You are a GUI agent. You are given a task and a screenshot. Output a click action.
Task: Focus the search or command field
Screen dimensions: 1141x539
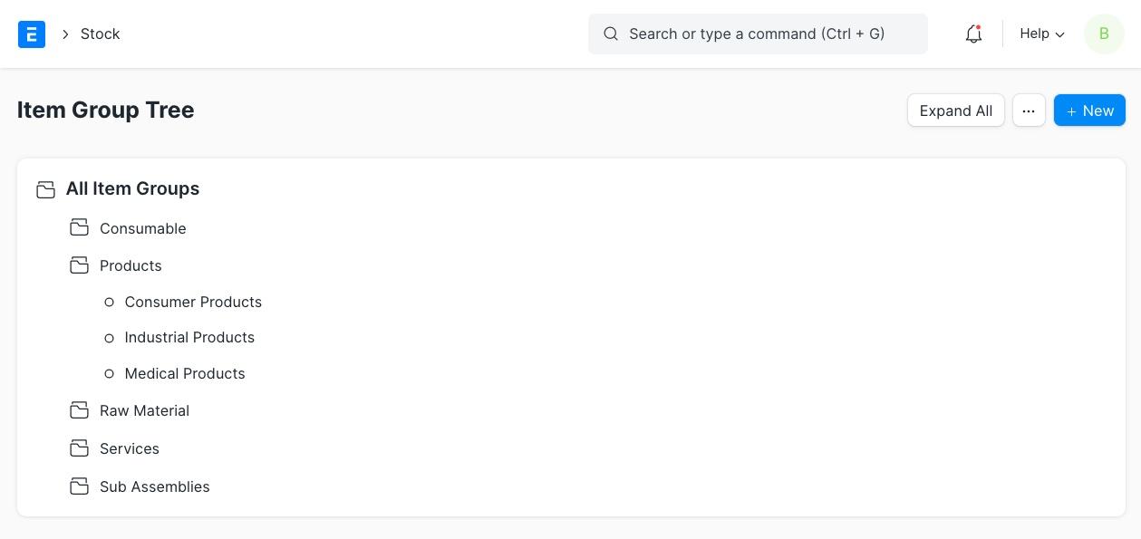tap(758, 34)
